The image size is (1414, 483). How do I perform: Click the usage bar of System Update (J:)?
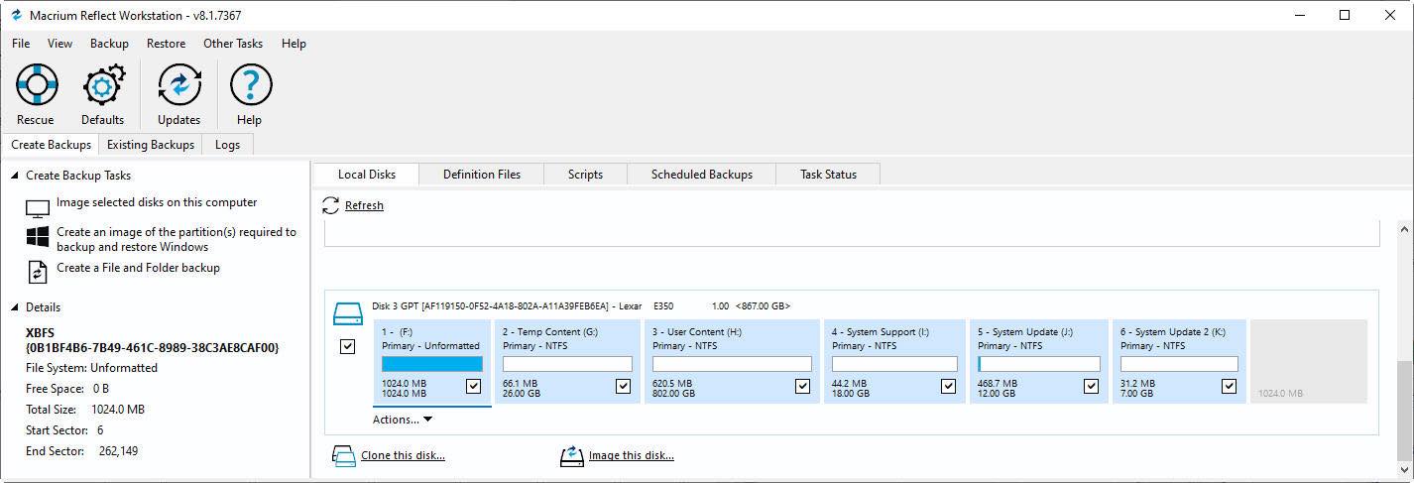point(1039,364)
